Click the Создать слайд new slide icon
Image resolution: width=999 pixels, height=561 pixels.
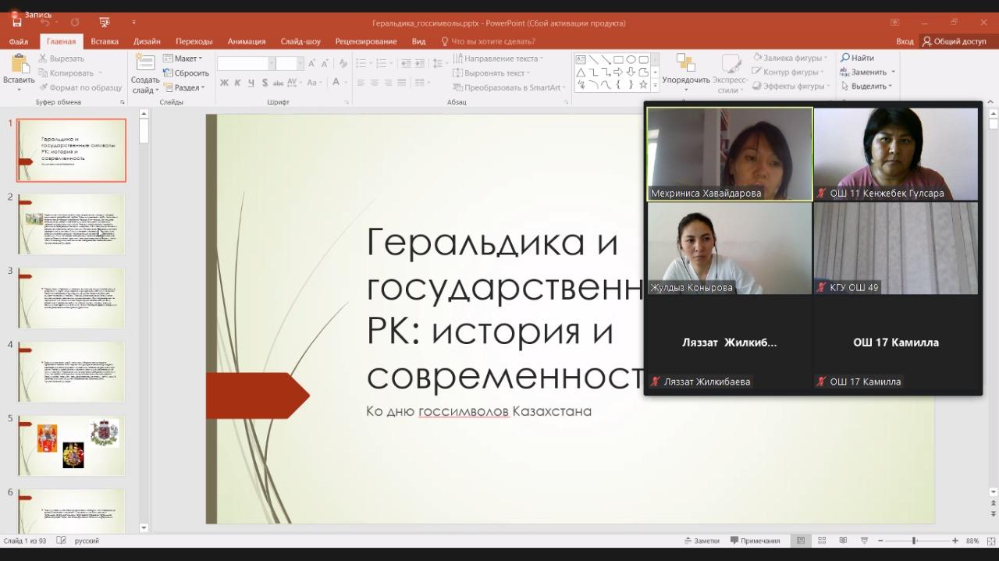145,64
